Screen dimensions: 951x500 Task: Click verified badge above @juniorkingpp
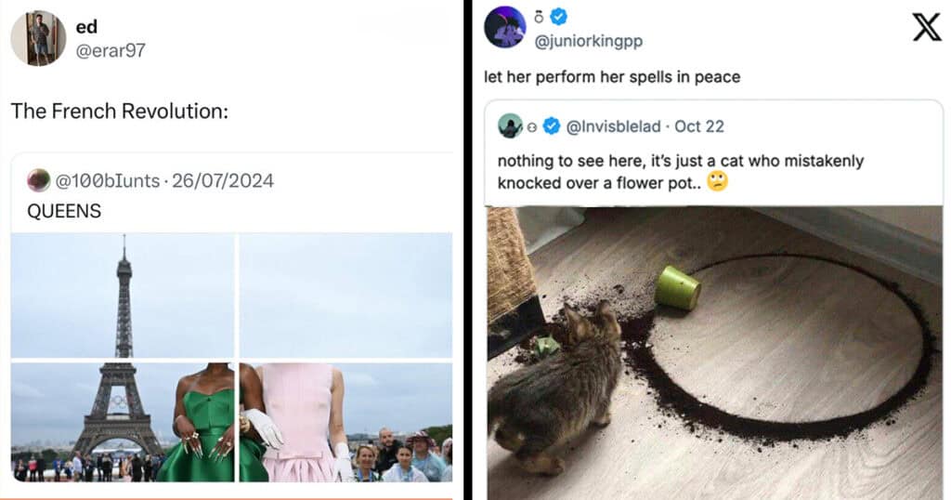(x=559, y=16)
